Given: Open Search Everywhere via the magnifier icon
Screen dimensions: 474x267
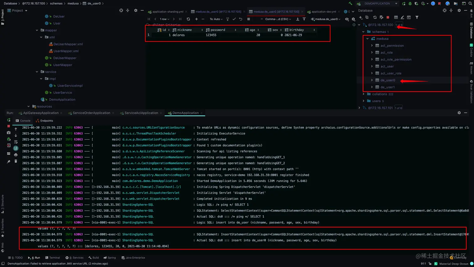Looking at the screenshot, I should pyautogui.click(x=470, y=3).
